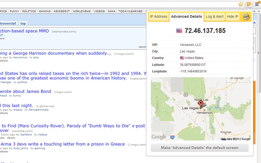The width and height of the screenshot is (261, 163).
Task: Open the Hide IP tab
Action: click(x=232, y=17)
